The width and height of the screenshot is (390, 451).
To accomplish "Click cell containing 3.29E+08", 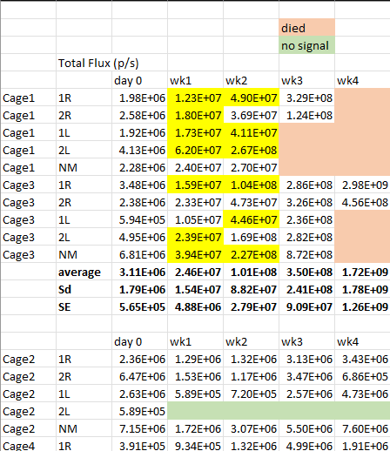I will (x=306, y=98).
